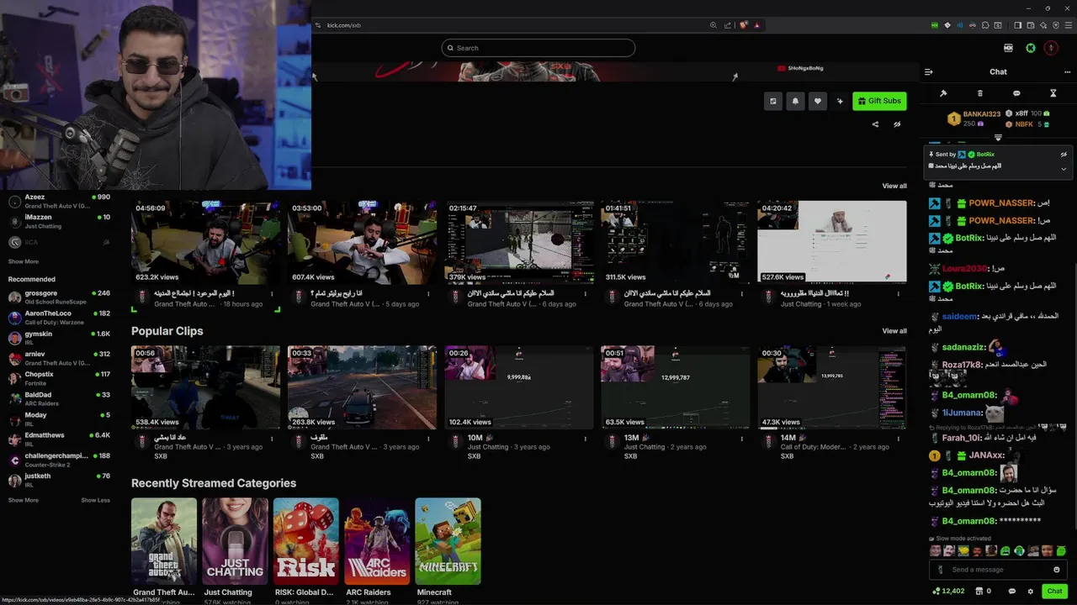Screen dimensions: 1077x605
Task: Click the crossed-eye hide icon near share
Action: (x=897, y=124)
